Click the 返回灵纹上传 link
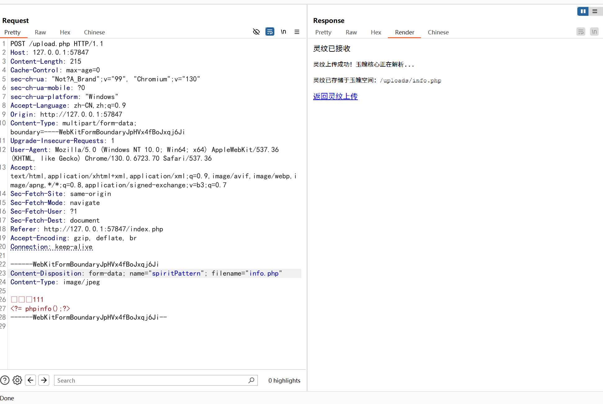 pyautogui.click(x=335, y=96)
